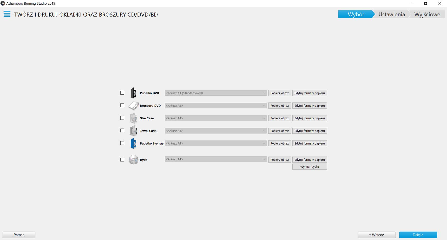Screen dimensions: 447x240
Task: Go to the Ustawienia step tab
Action: [392, 14]
